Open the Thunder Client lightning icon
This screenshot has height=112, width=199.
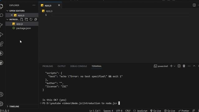pyautogui.click(x=1, y=53)
